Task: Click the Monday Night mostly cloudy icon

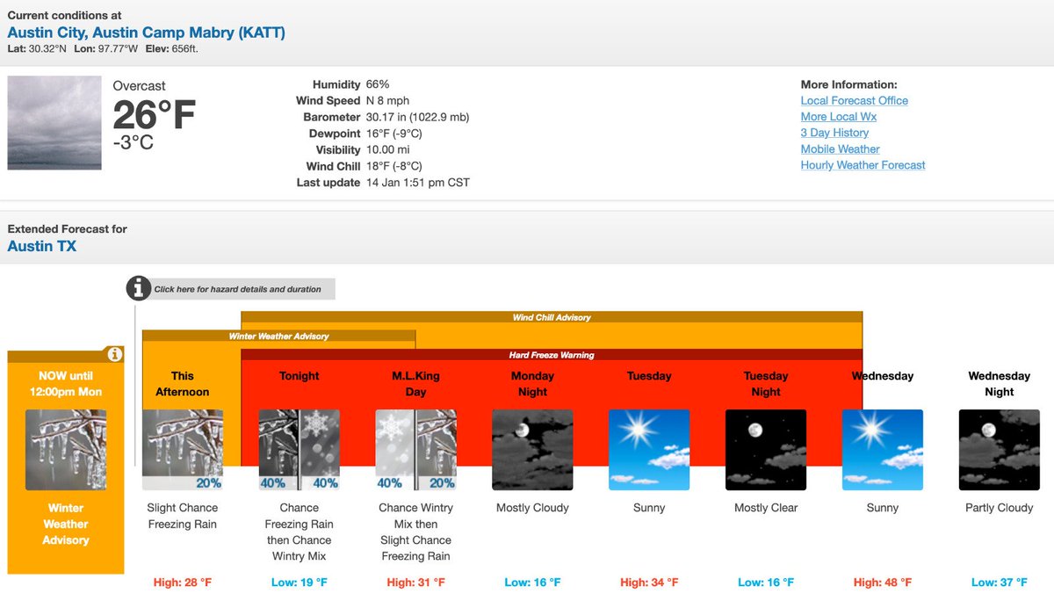Action: tap(532, 450)
